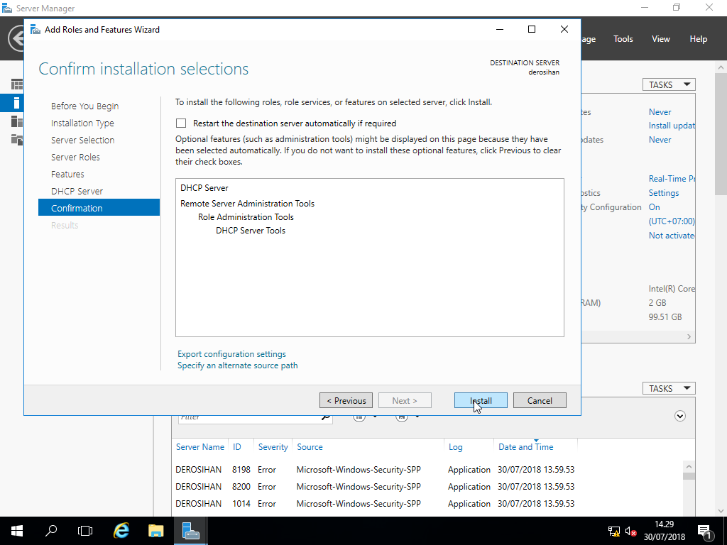
Task: Open the upper TASKS dropdown
Action: tap(668, 84)
